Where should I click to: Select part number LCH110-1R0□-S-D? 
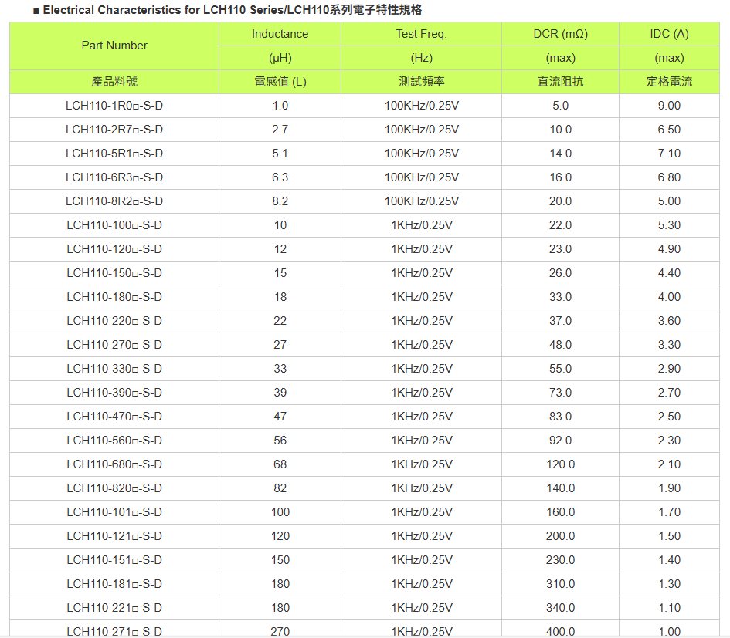coord(114,106)
